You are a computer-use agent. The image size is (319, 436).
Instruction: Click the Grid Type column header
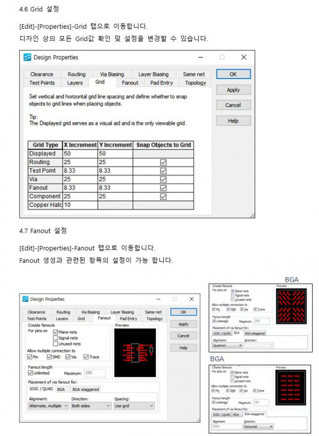(x=45, y=145)
